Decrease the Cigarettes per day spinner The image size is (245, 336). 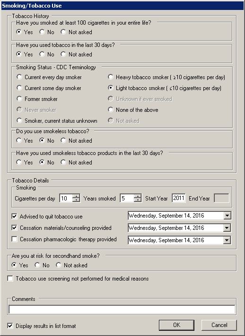[76, 200]
